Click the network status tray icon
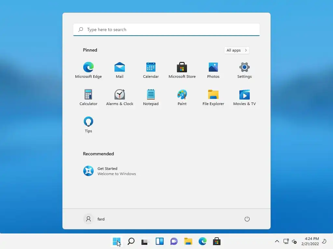Viewport: 333px width, 249px height. pyautogui.click(x=286, y=241)
